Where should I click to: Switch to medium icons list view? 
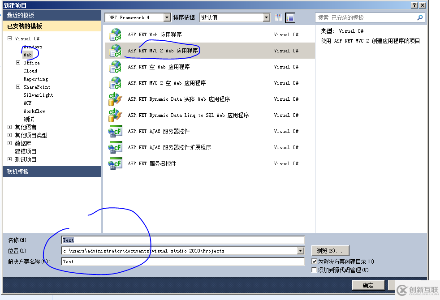(x=290, y=17)
